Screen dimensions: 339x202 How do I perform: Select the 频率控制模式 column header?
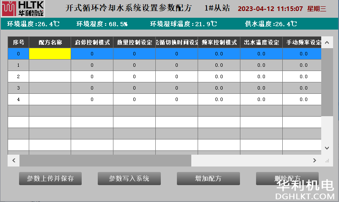[x=219, y=42]
